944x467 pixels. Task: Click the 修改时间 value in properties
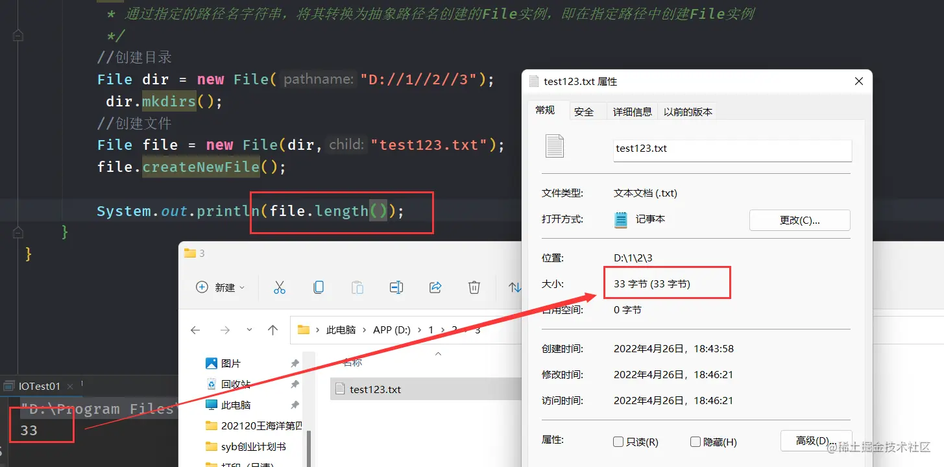(673, 374)
